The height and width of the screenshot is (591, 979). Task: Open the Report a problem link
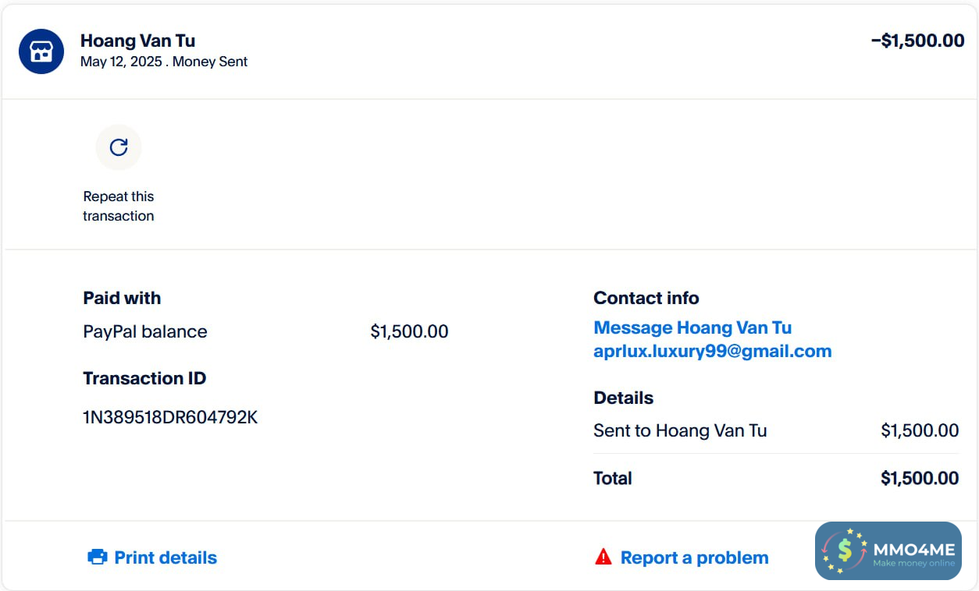click(694, 557)
